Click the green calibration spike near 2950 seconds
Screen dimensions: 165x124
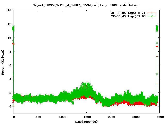tap(157, 28)
